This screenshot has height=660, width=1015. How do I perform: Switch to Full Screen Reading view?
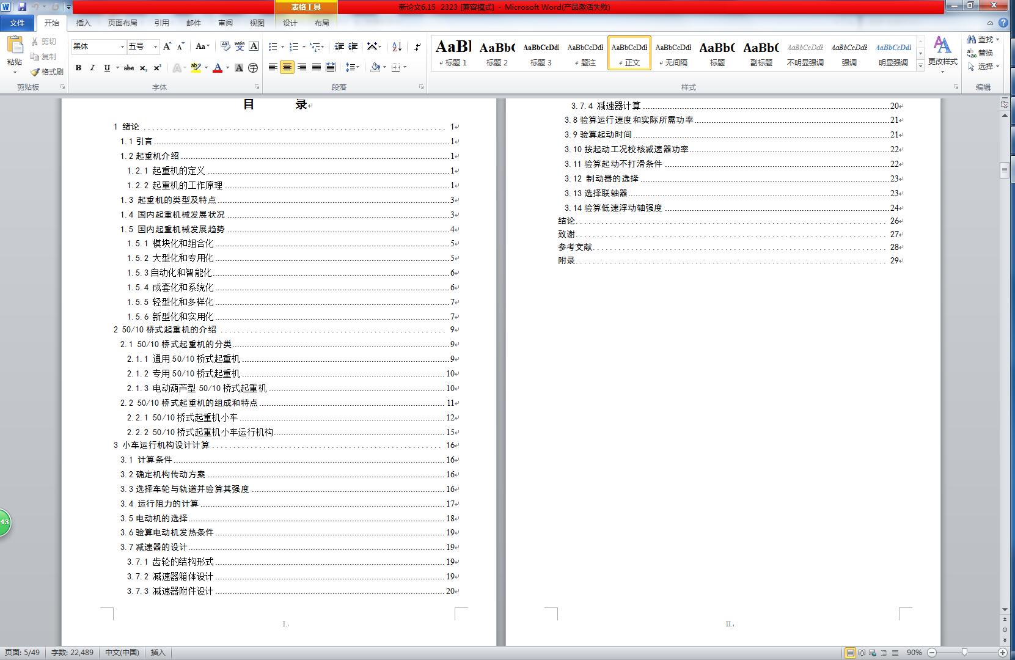862,653
